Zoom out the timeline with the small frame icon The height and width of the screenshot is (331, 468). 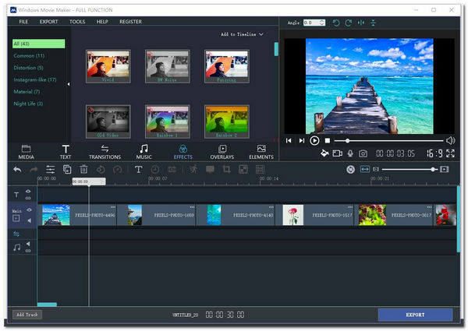click(x=376, y=169)
